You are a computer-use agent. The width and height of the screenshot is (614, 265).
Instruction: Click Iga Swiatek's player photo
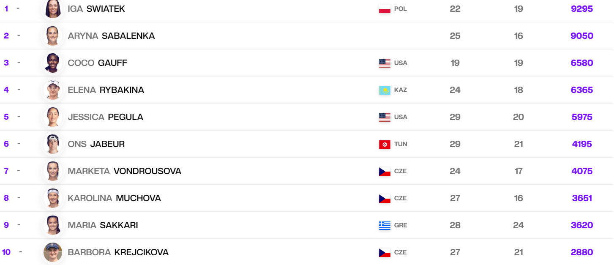pyautogui.click(x=53, y=9)
